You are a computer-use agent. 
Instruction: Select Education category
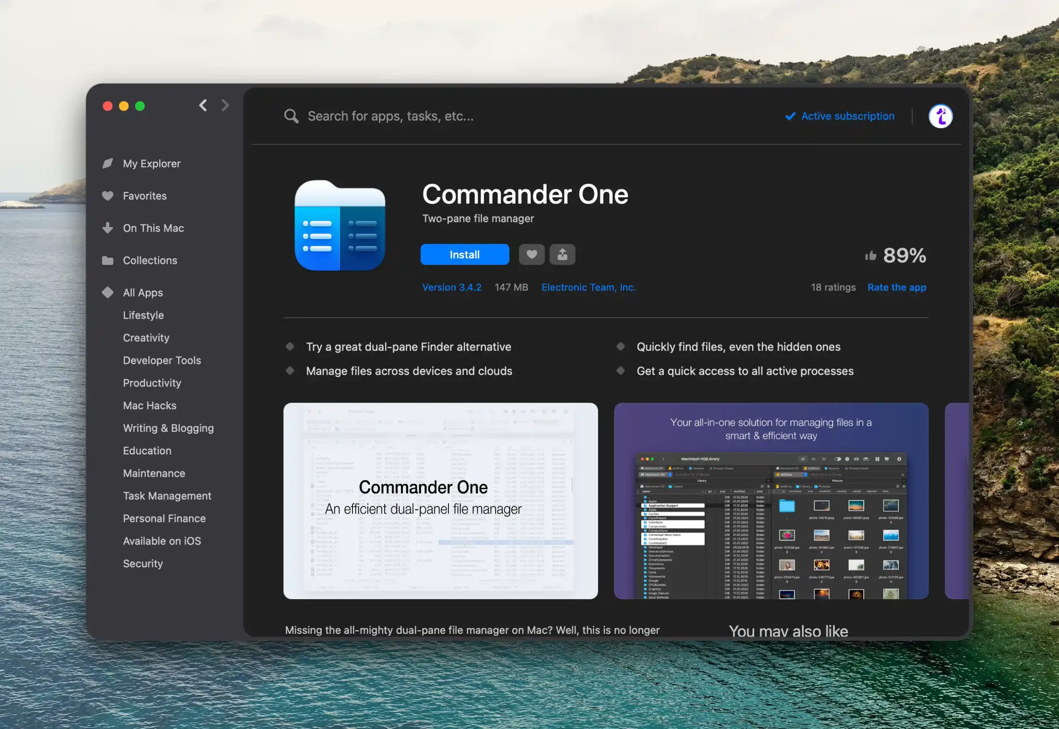pyautogui.click(x=147, y=450)
